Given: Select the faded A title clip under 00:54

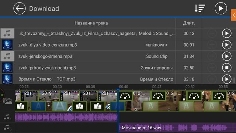Looking at the screenshot, I should pos(211,106).
